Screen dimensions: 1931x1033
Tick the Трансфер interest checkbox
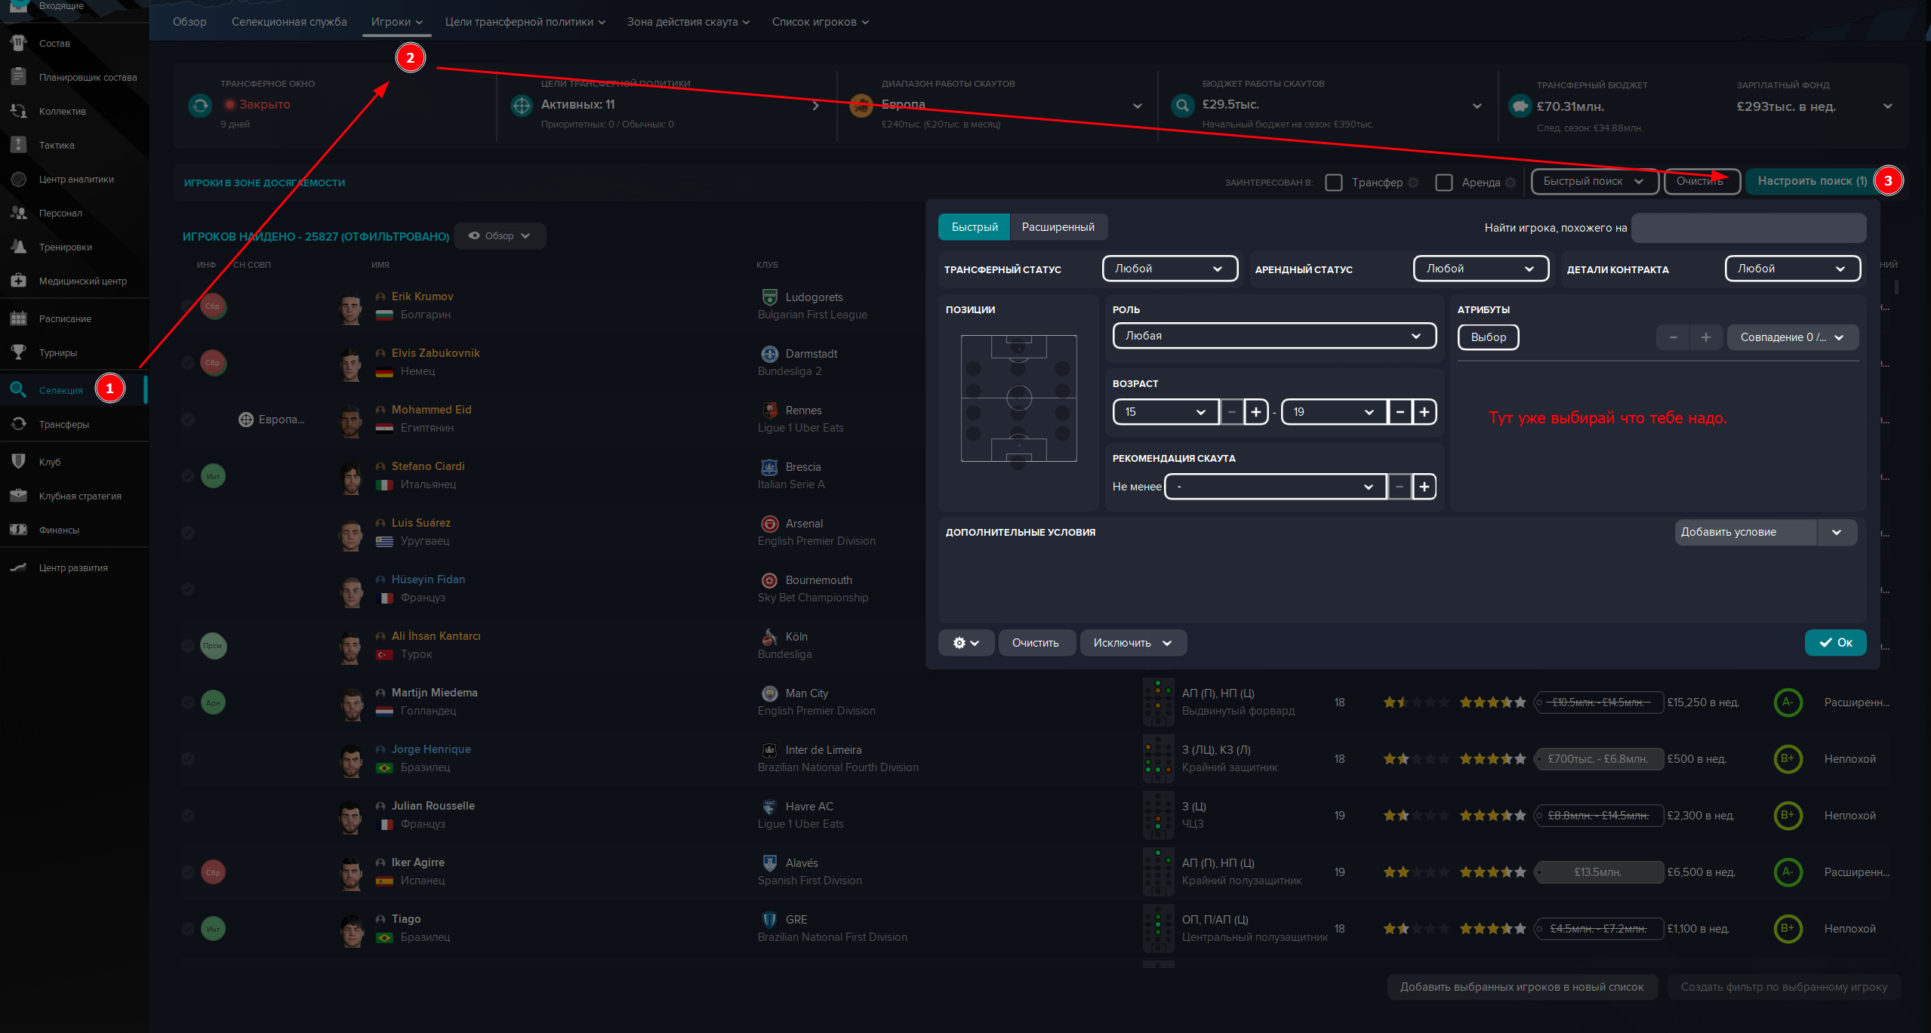click(x=1334, y=183)
